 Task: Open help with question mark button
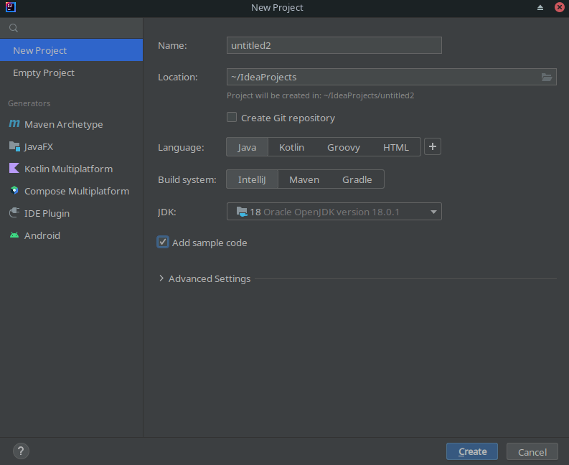(x=21, y=451)
